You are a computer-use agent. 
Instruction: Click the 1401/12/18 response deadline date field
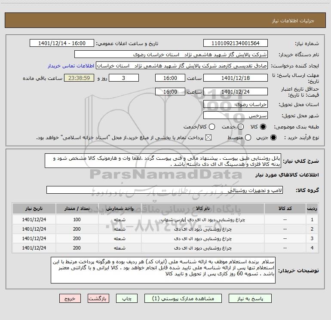pyautogui.click(x=235, y=78)
